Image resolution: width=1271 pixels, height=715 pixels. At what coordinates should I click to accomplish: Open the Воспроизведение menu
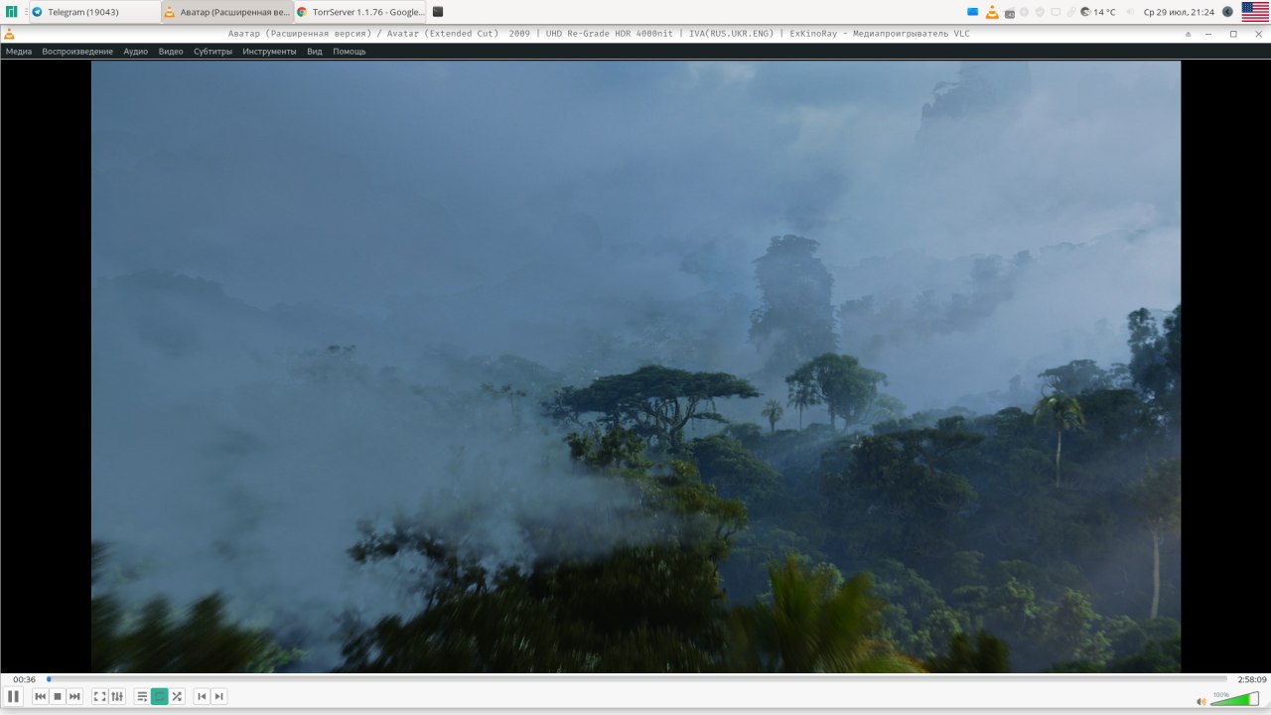77,51
